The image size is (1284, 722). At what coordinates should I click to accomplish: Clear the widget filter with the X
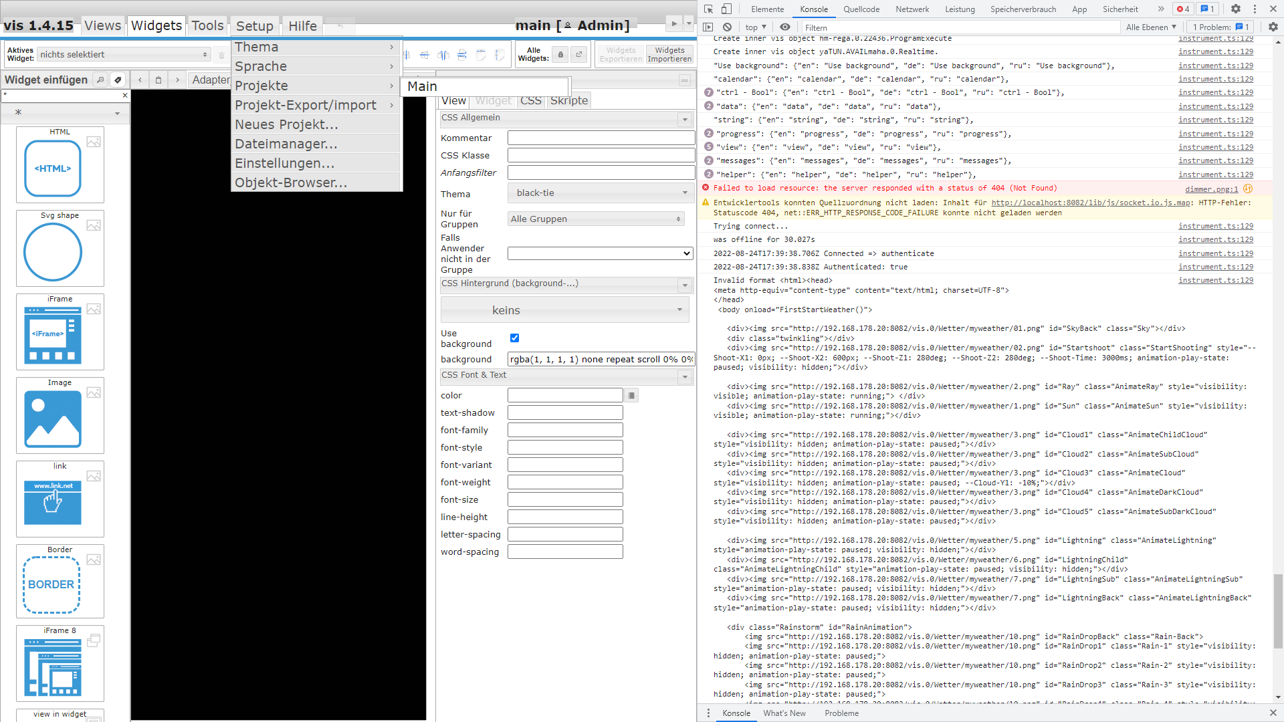point(125,96)
